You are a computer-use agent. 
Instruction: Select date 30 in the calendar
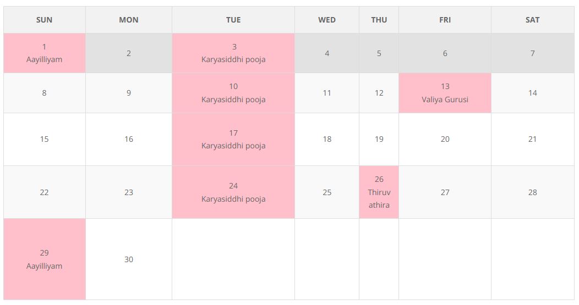[x=129, y=259]
